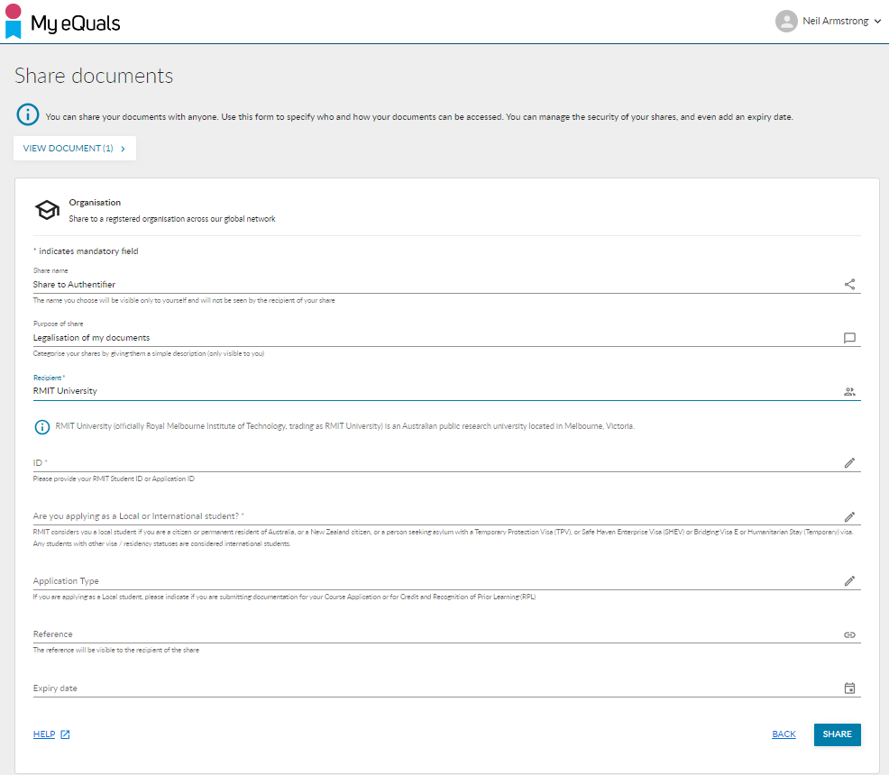Image resolution: width=889 pixels, height=775 pixels.
Task: Click the 'indicates mandatory field' note
Action: coord(86,251)
